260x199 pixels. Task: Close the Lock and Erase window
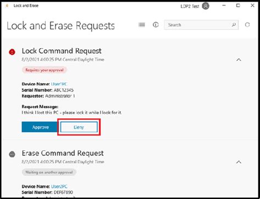pos(252,5)
